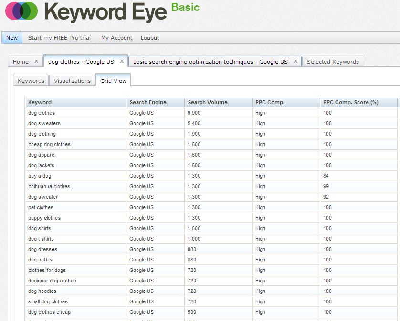Click the Keyword Eye logo

click(x=86, y=13)
